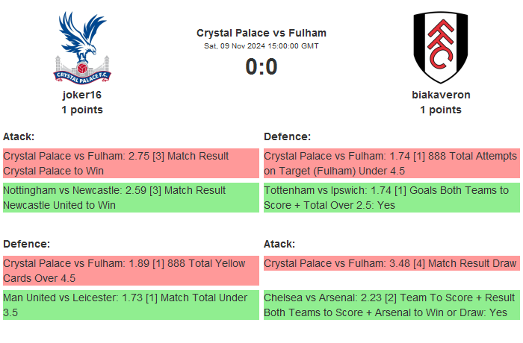The image size is (523, 343).
Task: Click the match date Sat, 09 Nov 2024
Action: click(x=261, y=46)
